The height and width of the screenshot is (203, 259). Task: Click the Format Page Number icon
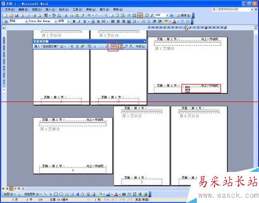83,46
